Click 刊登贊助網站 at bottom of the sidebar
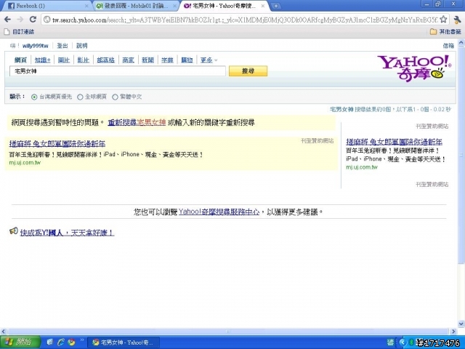 pyautogui.click(x=432, y=185)
